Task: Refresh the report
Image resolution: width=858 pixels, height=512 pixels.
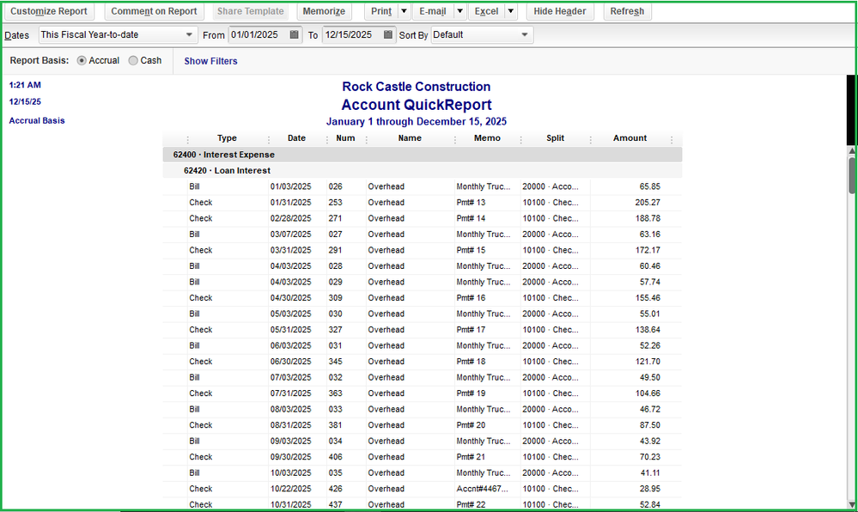Action: 627,11
